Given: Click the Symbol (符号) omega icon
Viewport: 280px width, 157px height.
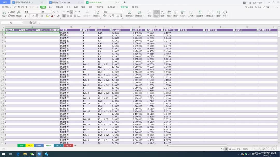Looking at the screenshot, I should click(225, 12).
